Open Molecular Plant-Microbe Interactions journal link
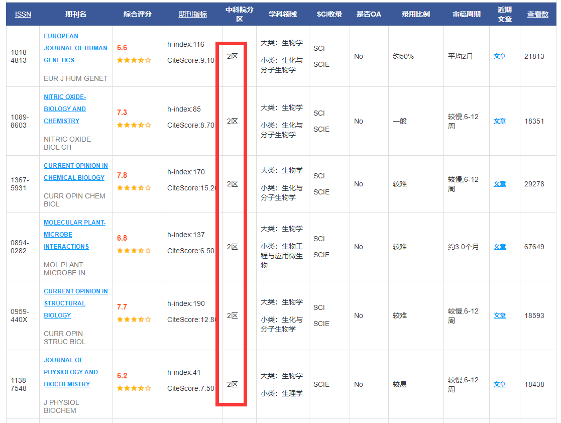 (x=74, y=235)
